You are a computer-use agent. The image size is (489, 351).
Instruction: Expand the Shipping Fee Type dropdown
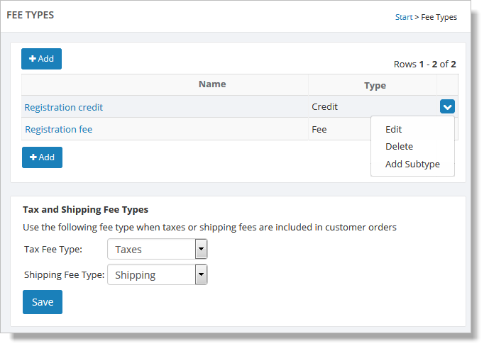click(x=201, y=275)
